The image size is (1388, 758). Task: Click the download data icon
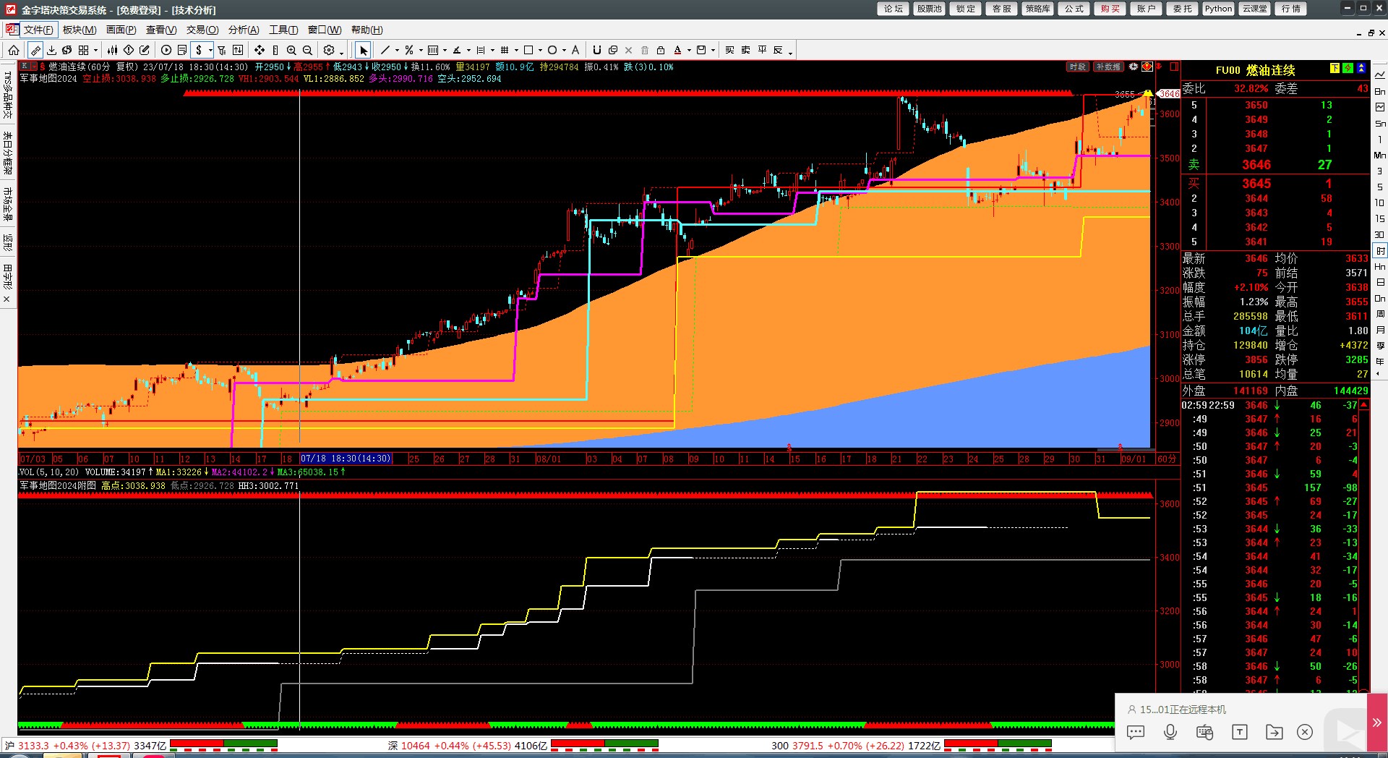click(51, 50)
